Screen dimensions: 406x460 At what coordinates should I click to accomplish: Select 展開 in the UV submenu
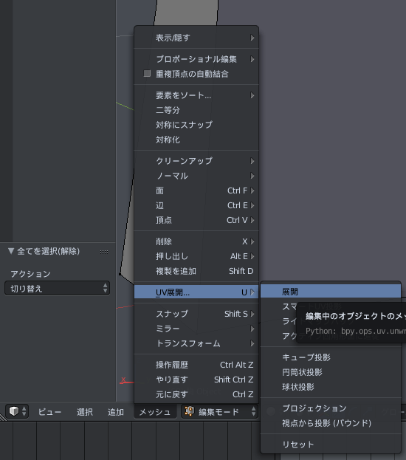(331, 292)
